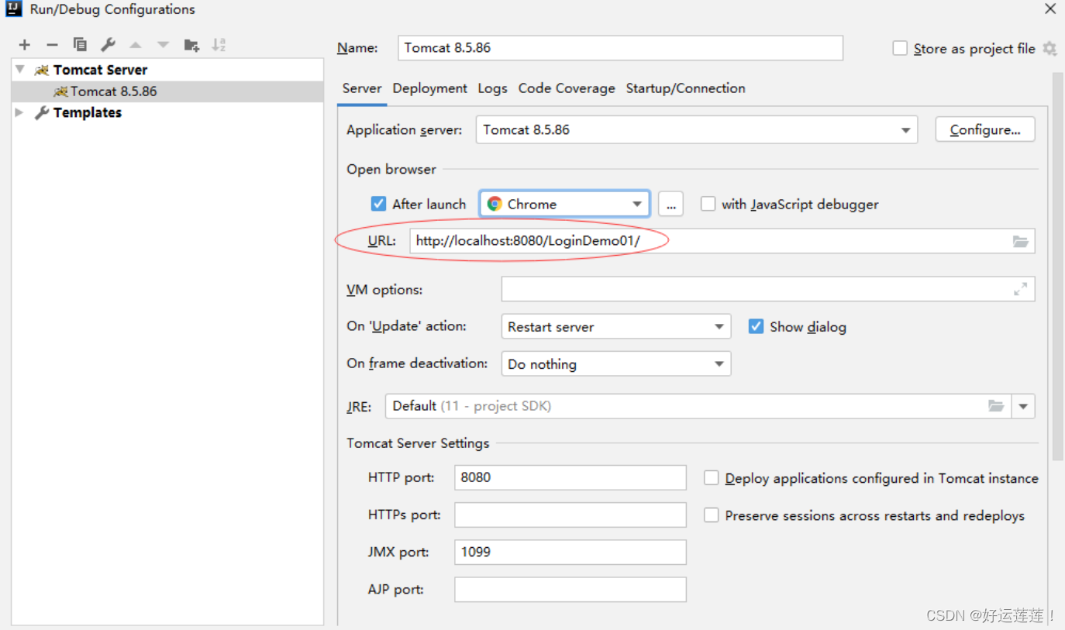Screen dimensions: 1065x630
Task: Click the HTTPs port field
Action: pyautogui.click(x=570, y=515)
